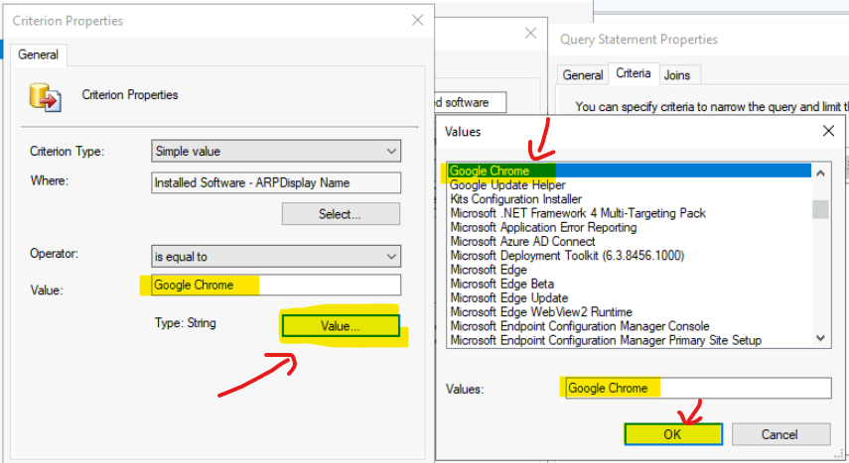Switch to the Joins tab

tap(677, 75)
